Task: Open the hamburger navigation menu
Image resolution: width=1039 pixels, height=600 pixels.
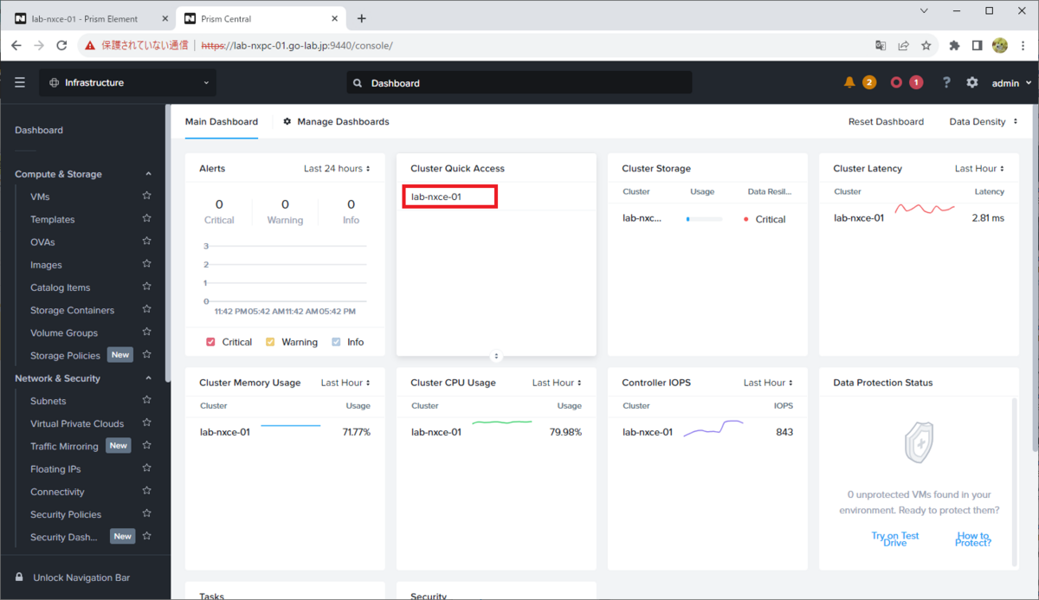Action: (x=20, y=83)
